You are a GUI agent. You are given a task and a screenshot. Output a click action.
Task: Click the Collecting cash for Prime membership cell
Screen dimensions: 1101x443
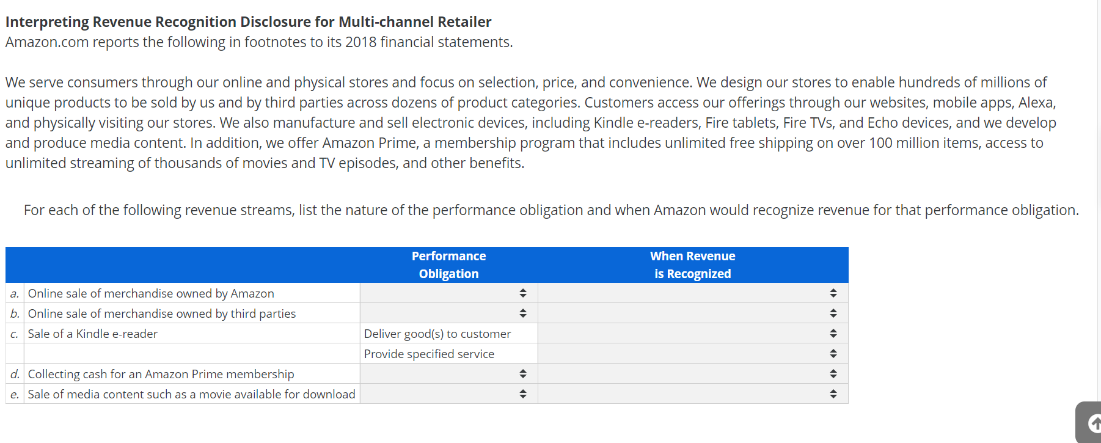pyautogui.click(x=160, y=373)
